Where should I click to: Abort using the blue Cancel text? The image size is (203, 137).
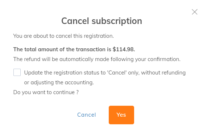[x=87, y=115]
